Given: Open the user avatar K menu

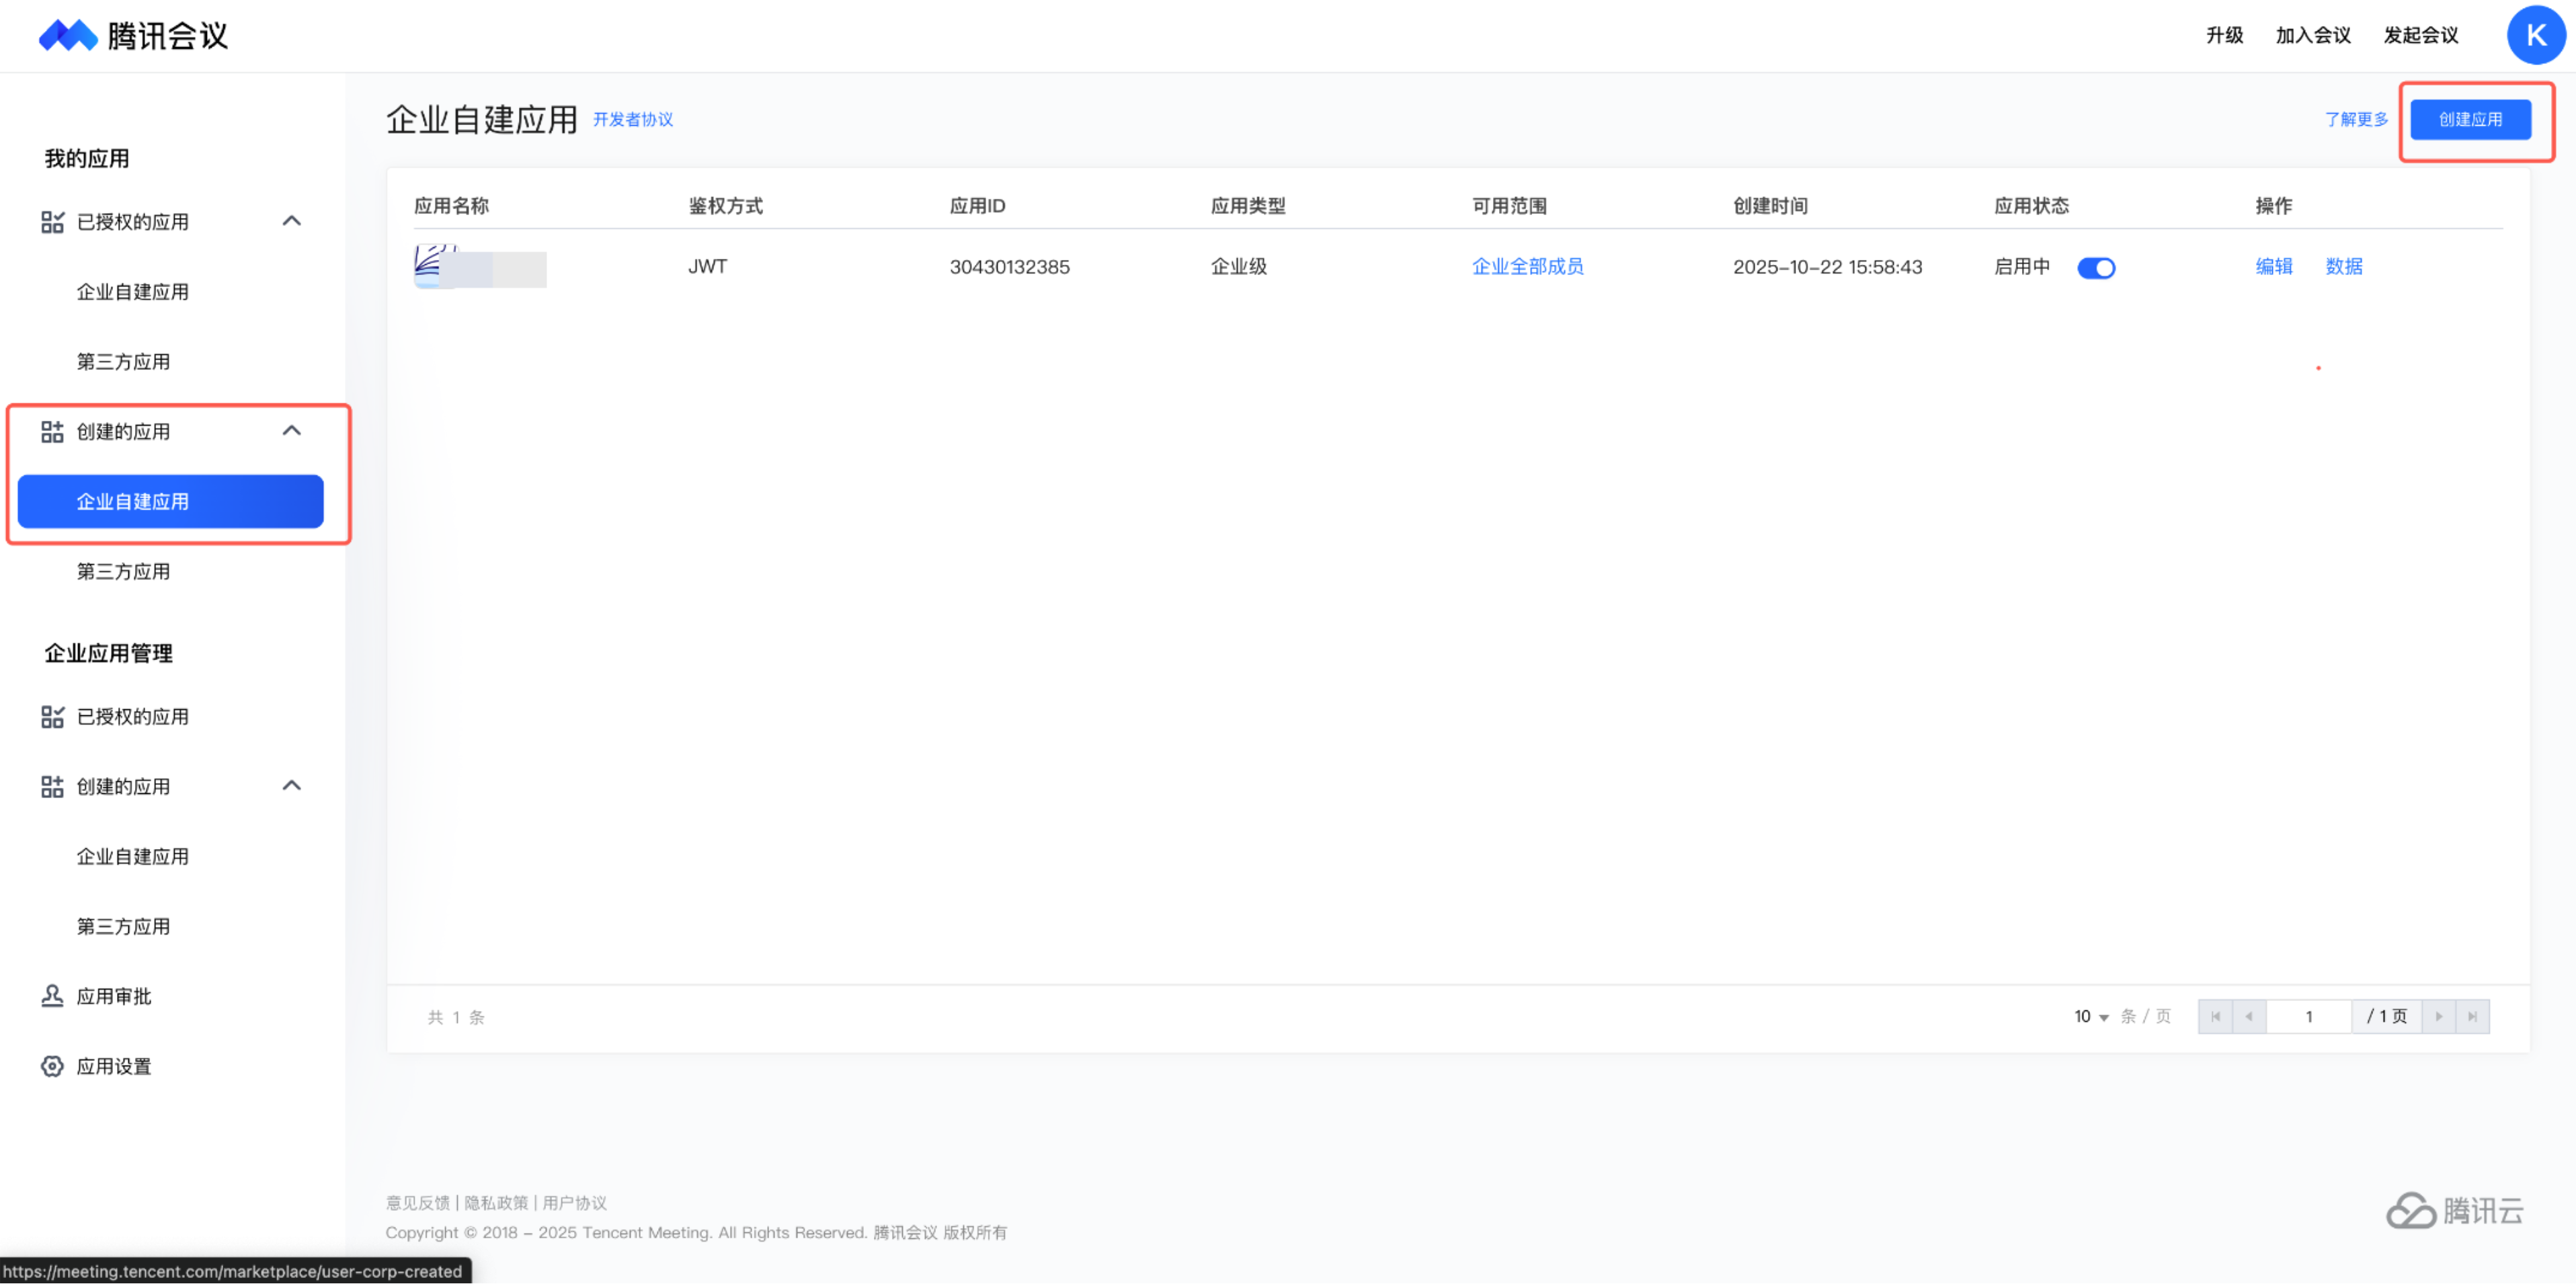Looking at the screenshot, I should click(2535, 35).
